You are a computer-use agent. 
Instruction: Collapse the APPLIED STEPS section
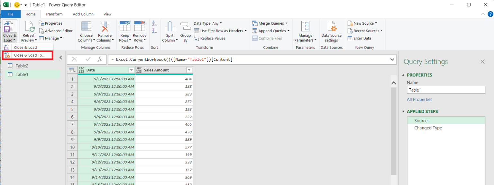tap(404, 111)
